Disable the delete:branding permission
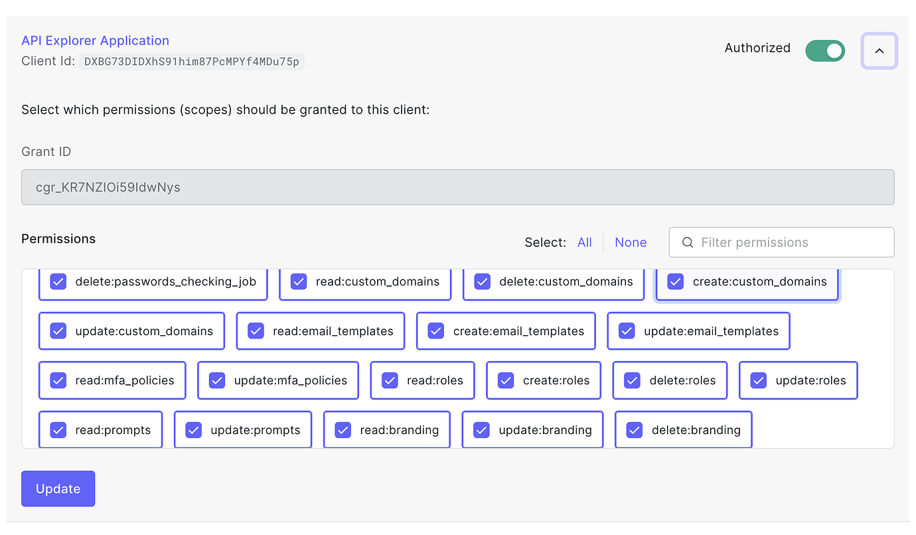Image resolution: width=916 pixels, height=535 pixels. pyautogui.click(x=633, y=429)
